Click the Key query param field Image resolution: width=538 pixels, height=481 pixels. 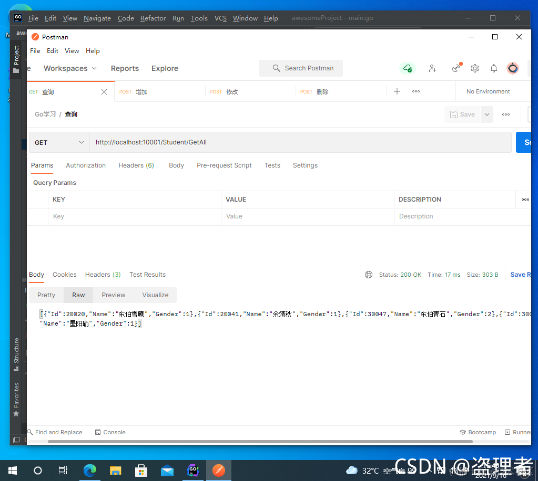click(135, 216)
